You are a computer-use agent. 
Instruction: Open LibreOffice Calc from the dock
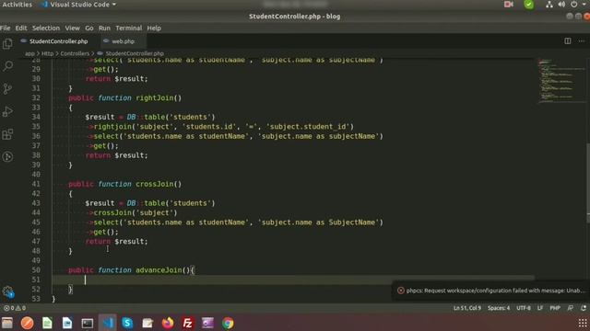click(47, 323)
